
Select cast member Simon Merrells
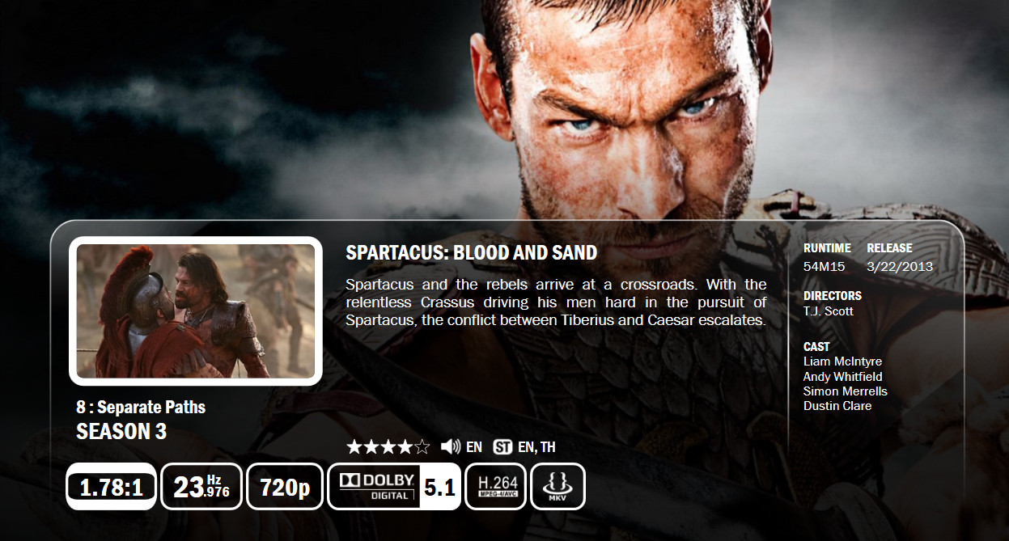[x=845, y=391]
